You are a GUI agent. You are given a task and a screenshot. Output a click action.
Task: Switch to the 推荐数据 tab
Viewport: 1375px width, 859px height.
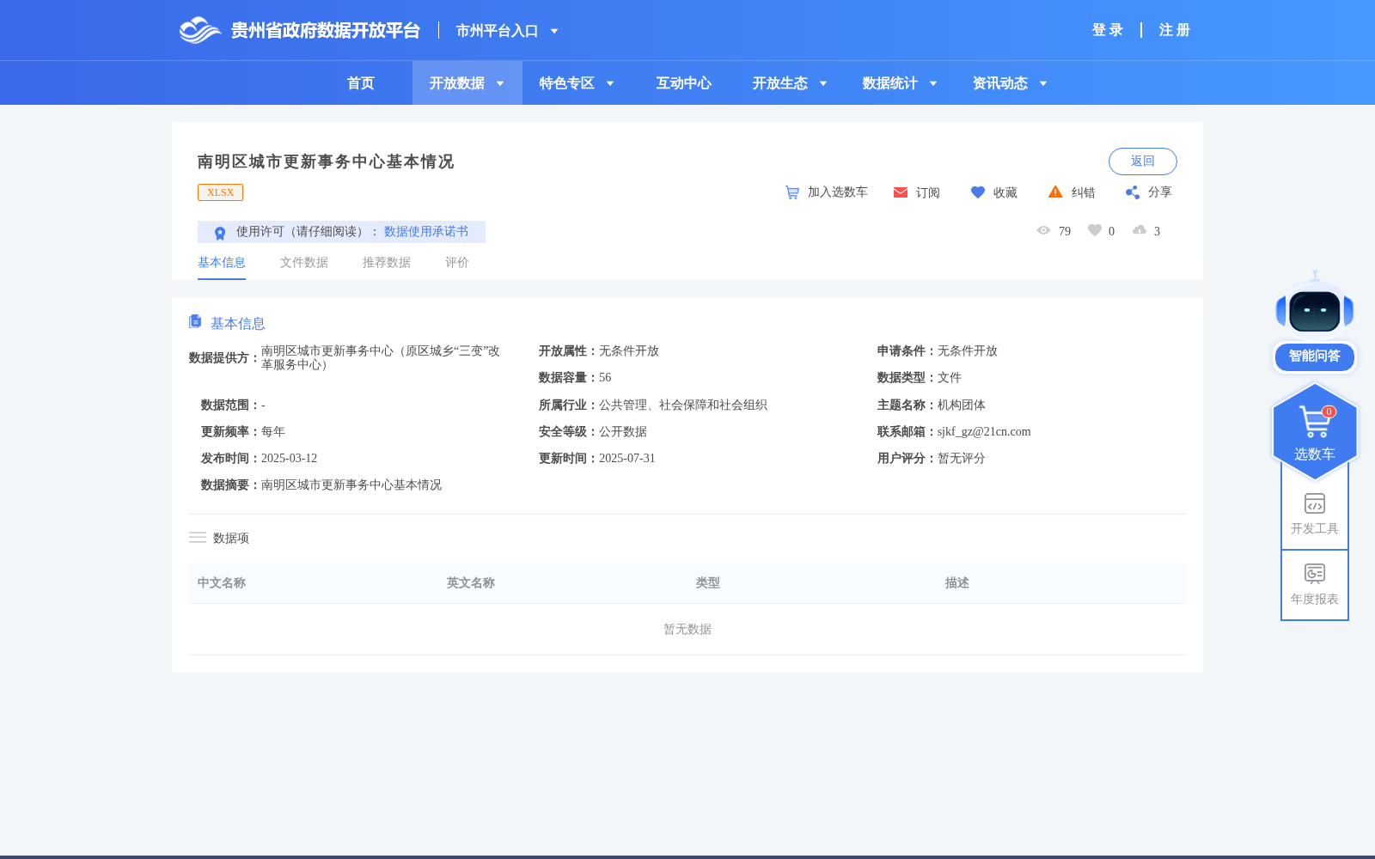pyautogui.click(x=387, y=263)
